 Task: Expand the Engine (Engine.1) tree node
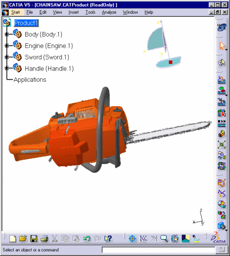coord(7,46)
